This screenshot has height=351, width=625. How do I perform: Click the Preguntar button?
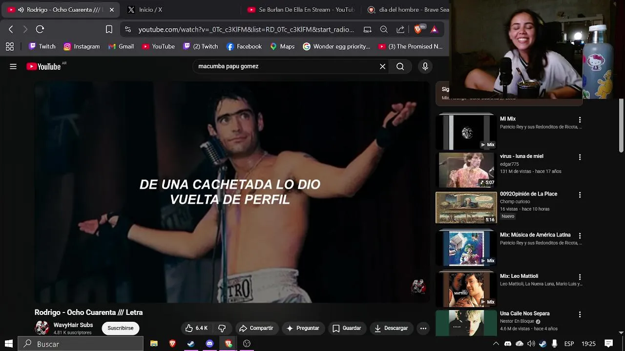[x=303, y=328]
